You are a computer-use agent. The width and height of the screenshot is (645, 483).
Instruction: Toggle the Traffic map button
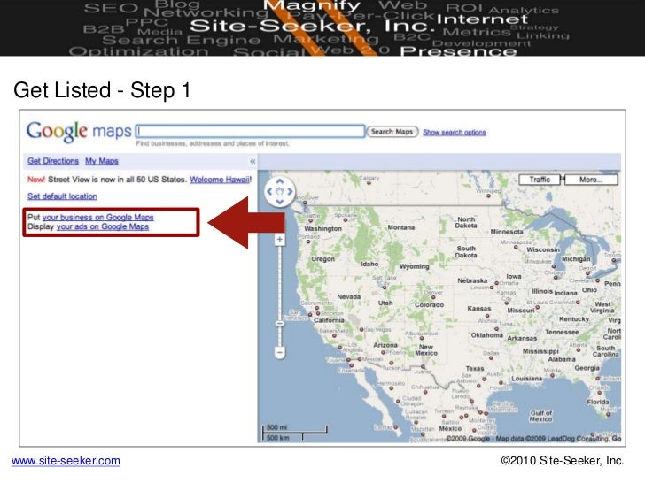tap(540, 180)
